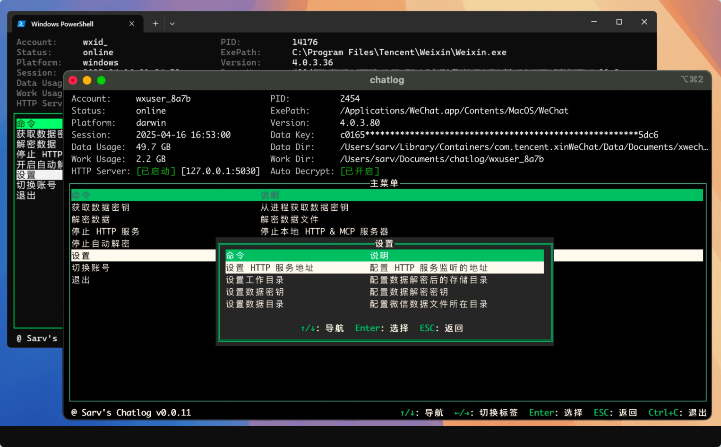Viewport: 721px width, 447px height.
Task: Click description 配置数据解密密钥
Action: pyautogui.click(x=409, y=292)
